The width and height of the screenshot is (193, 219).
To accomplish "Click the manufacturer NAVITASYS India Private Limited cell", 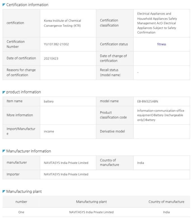I will [66, 163].
